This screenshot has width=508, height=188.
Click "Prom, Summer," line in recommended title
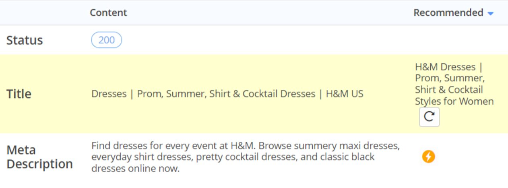pos(450,78)
